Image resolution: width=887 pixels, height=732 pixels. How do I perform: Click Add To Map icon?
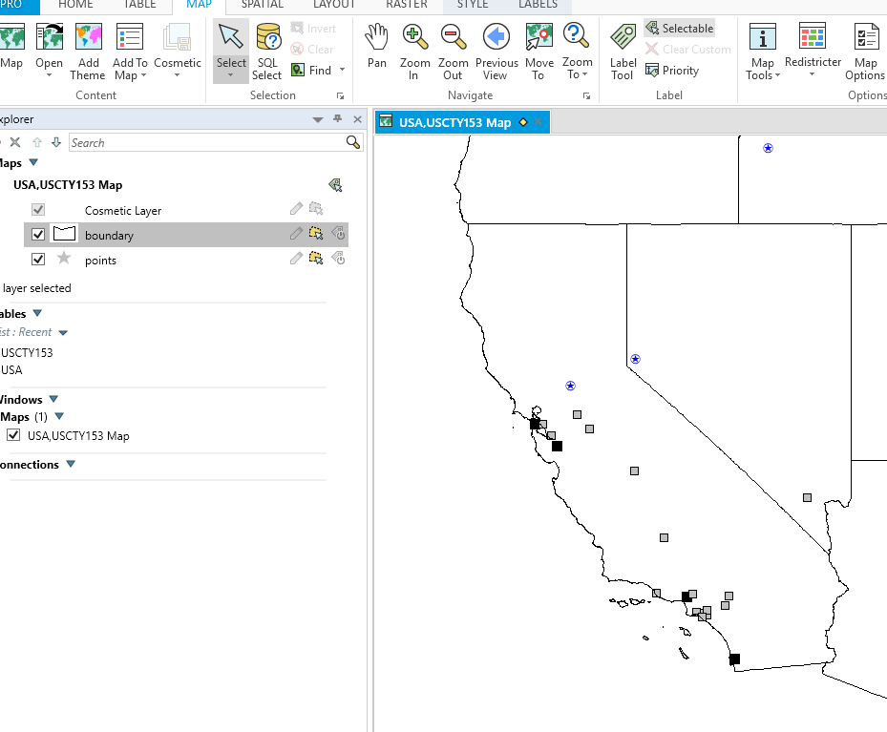pos(130,38)
